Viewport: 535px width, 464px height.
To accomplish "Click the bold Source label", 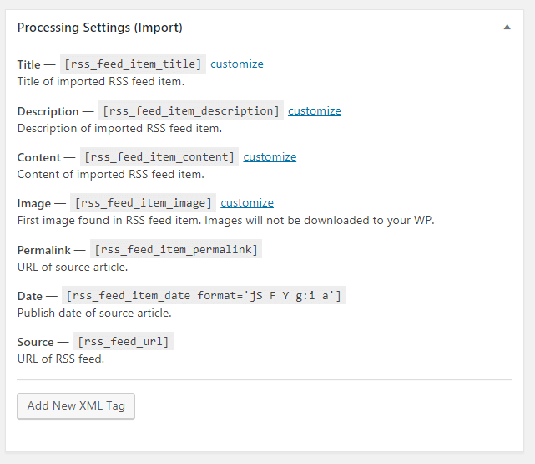I will tap(36, 342).
